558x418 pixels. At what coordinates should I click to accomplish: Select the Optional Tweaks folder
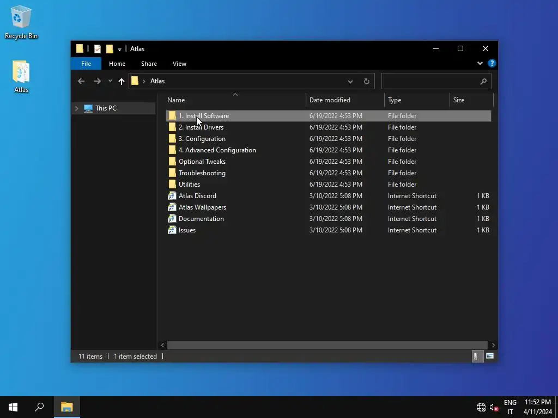point(328,161)
